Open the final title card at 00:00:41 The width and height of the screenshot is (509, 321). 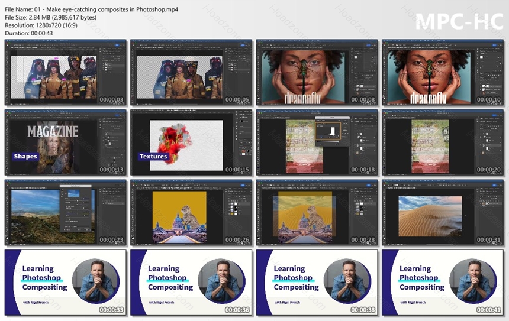click(443, 283)
